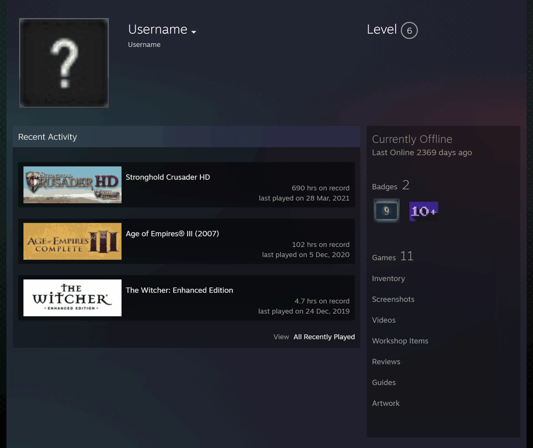Click 'last played on 24 Dec, 2019'

tap(304, 311)
